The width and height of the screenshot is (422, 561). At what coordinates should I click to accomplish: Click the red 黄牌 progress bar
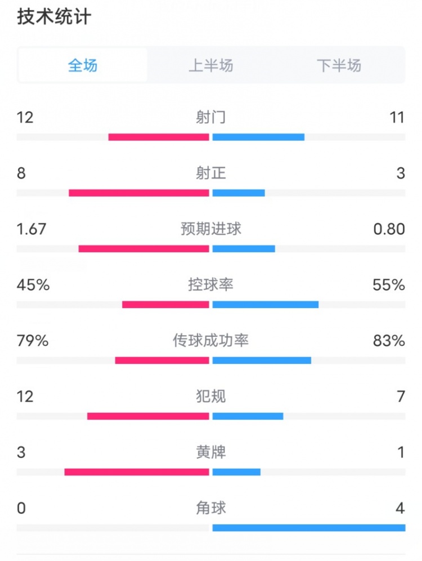(137, 472)
